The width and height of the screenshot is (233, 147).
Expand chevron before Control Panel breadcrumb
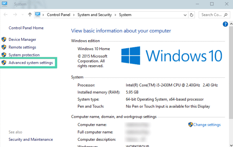(x=43, y=15)
